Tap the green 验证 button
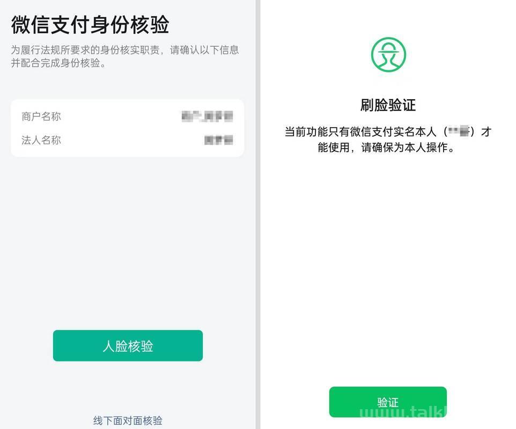The height and width of the screenshot is (429, 516). (x=388, y=402)
